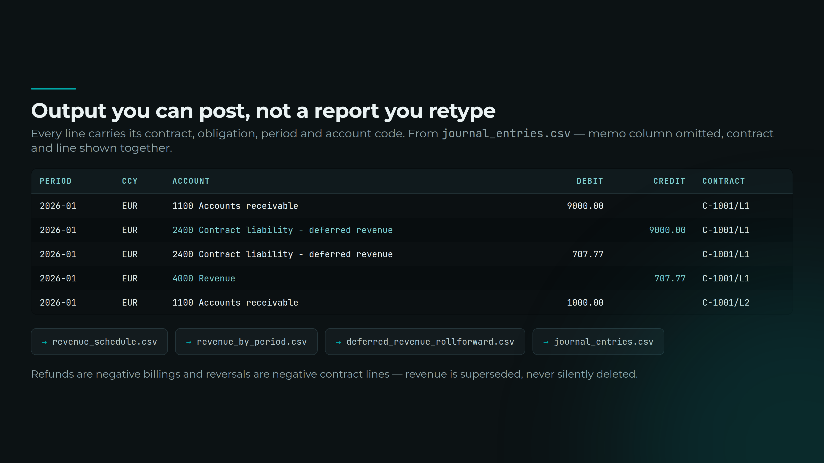This screenshot has width=824, height=463.
Task: Click the CCY column header
Action: 130,181
